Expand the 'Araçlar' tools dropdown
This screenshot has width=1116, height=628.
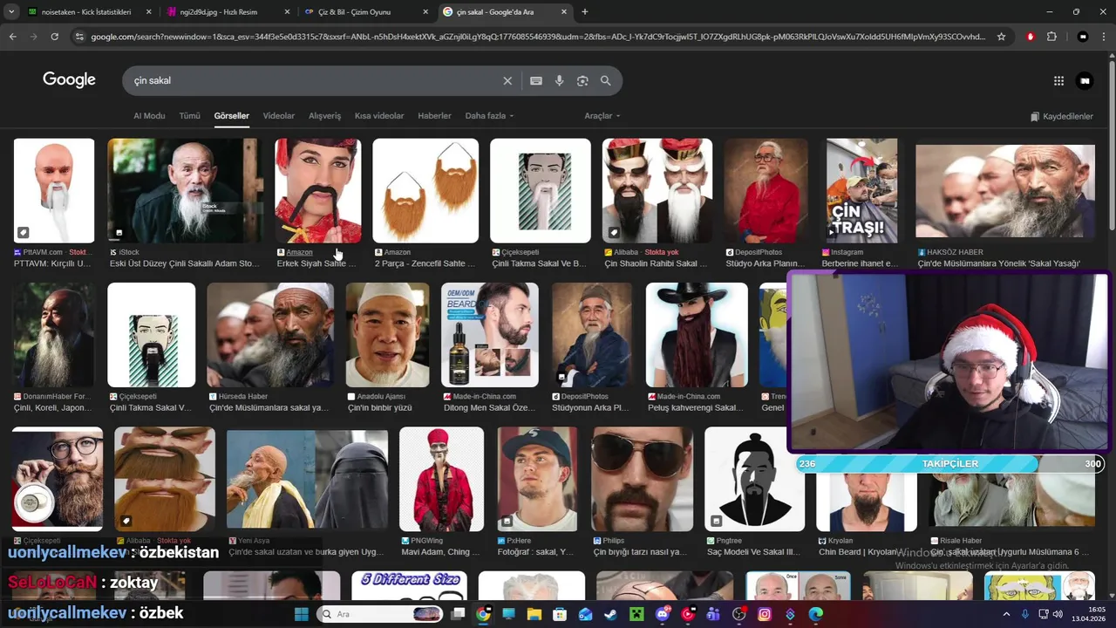coord(602,116)
